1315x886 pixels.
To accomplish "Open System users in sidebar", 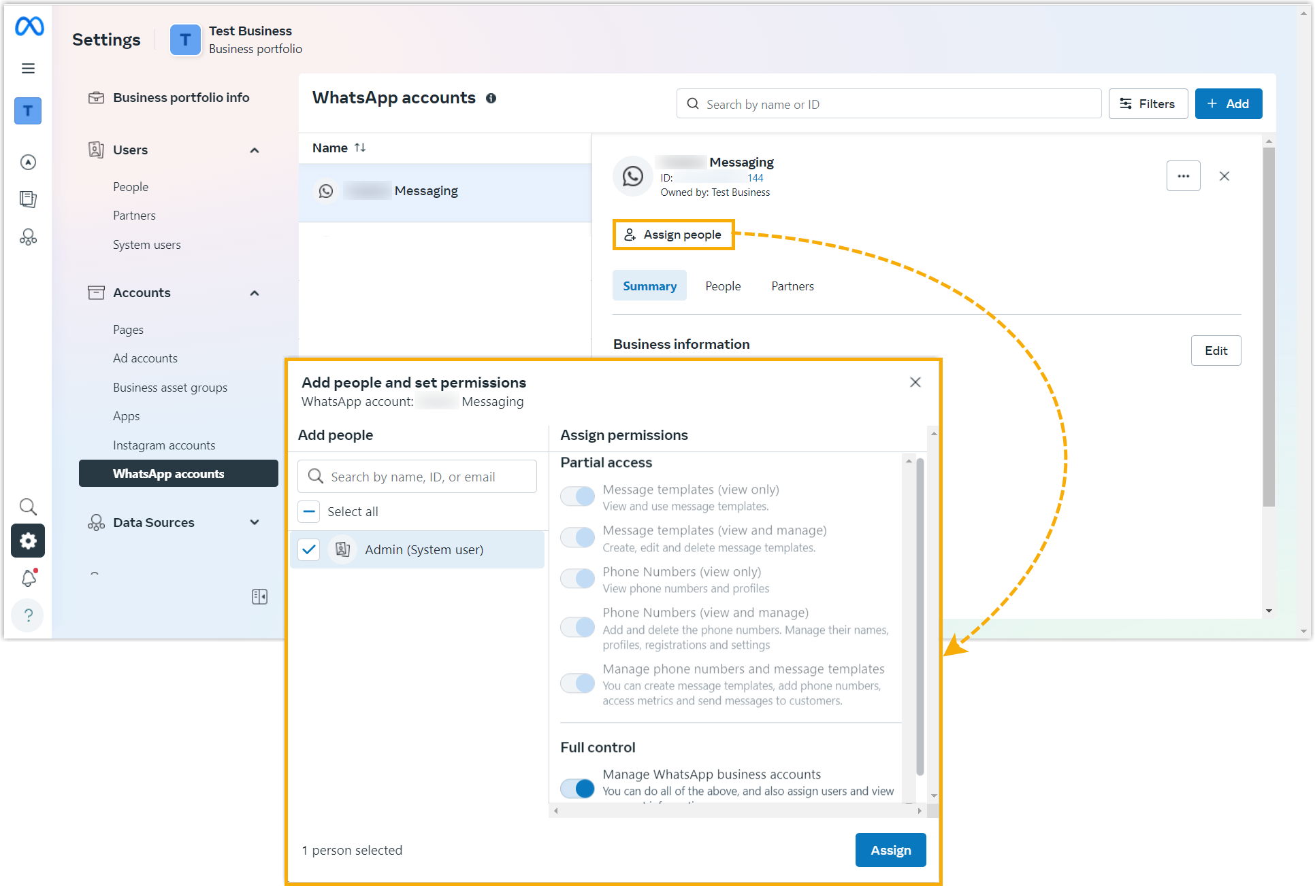I will (147, 245).
